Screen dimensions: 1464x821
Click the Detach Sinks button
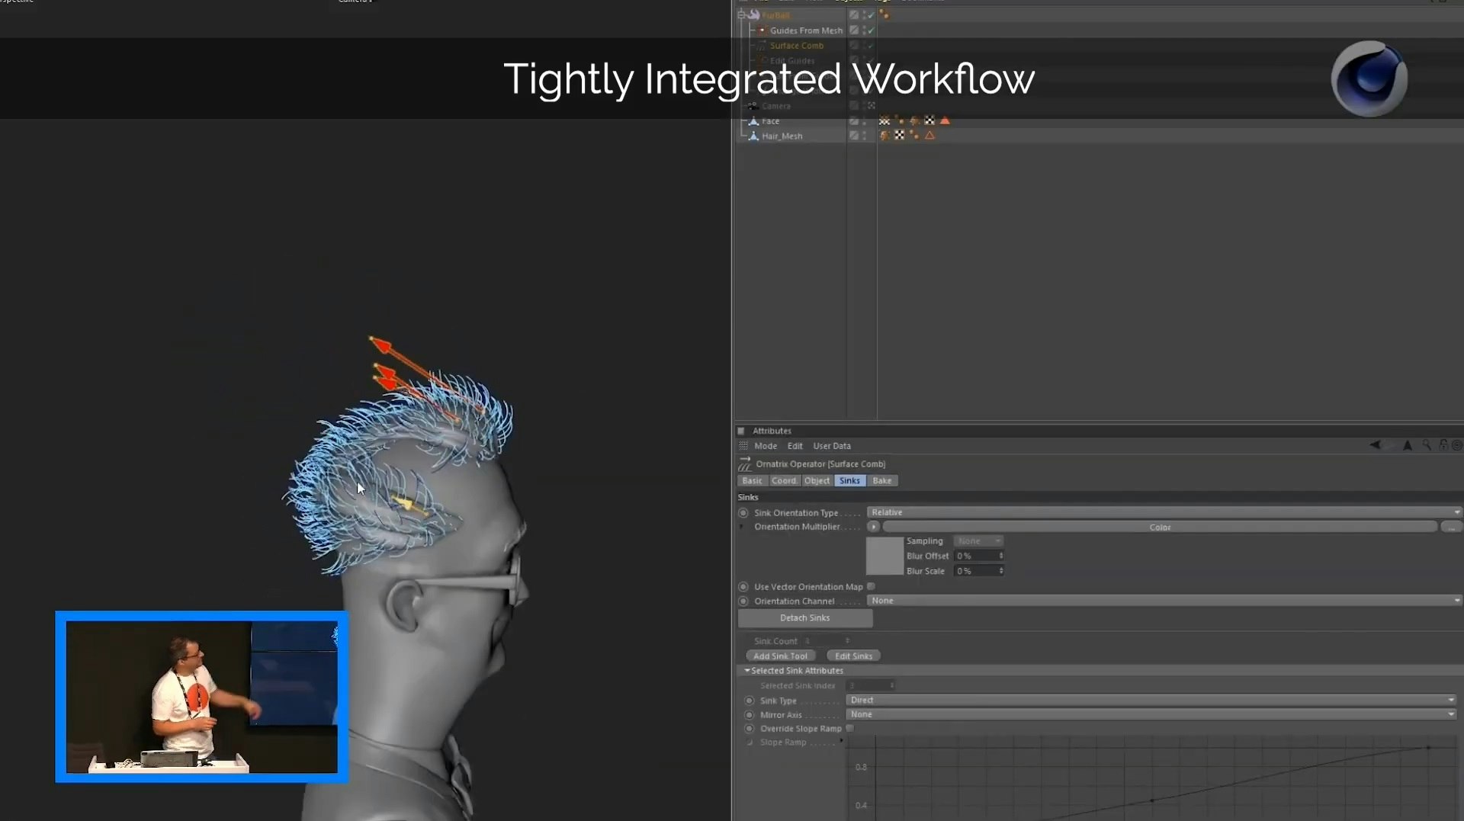[x=805, y=618]
